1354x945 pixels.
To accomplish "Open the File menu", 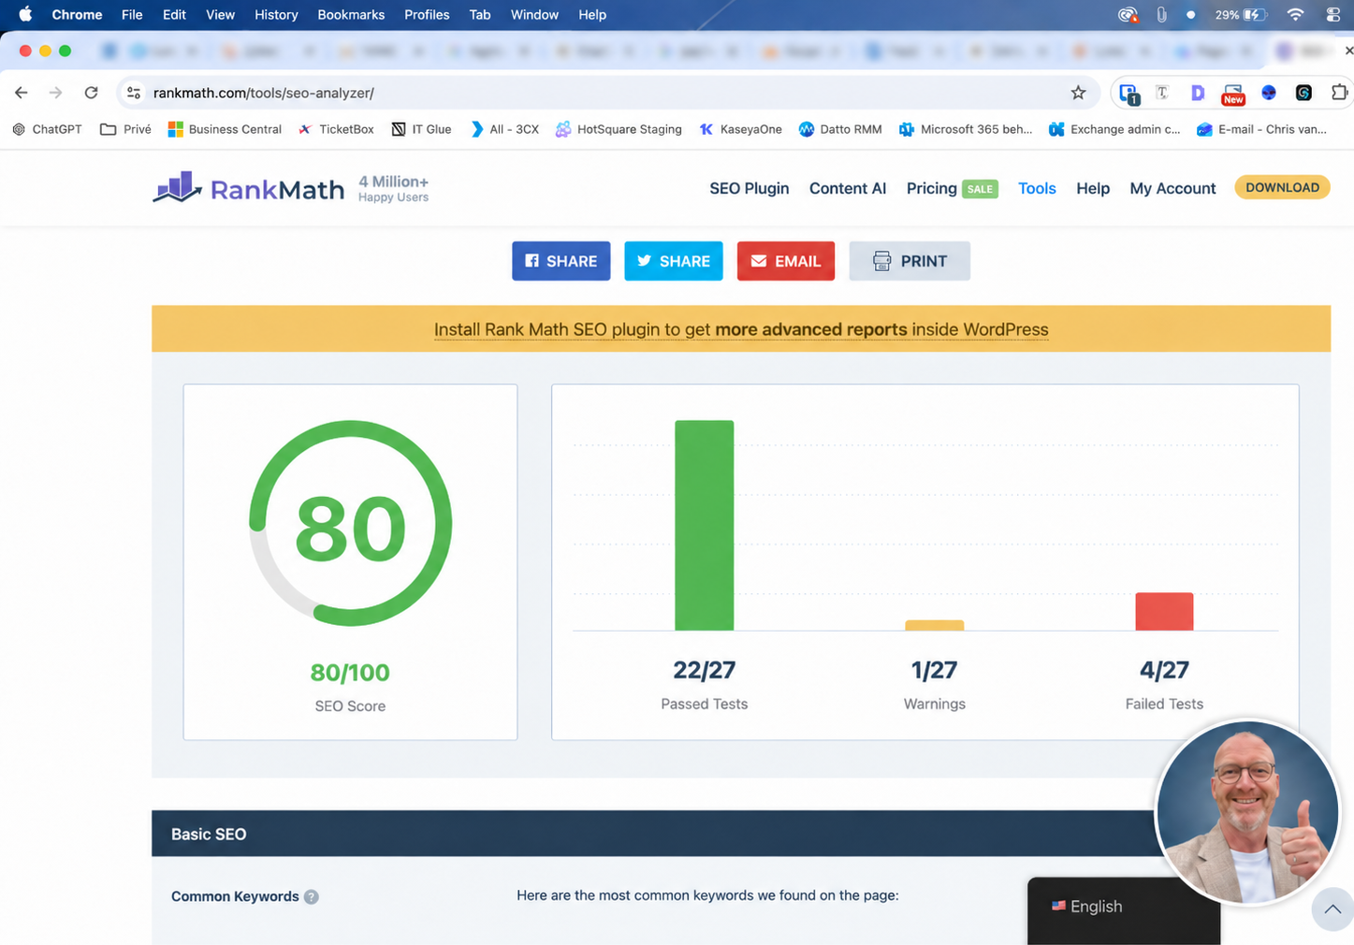I will 132,15.
